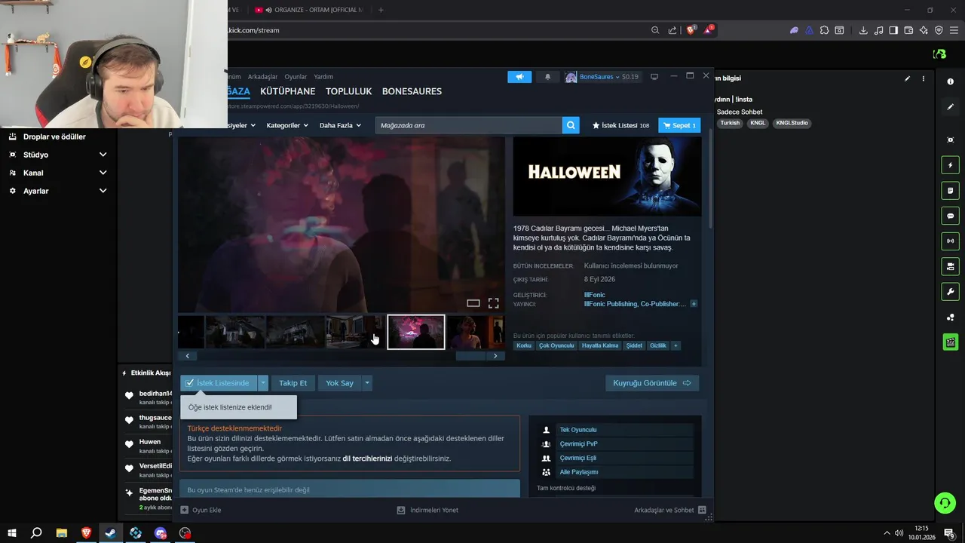Click the Takip Et button
The image size is (965, 543).
[x=293, y=383]
